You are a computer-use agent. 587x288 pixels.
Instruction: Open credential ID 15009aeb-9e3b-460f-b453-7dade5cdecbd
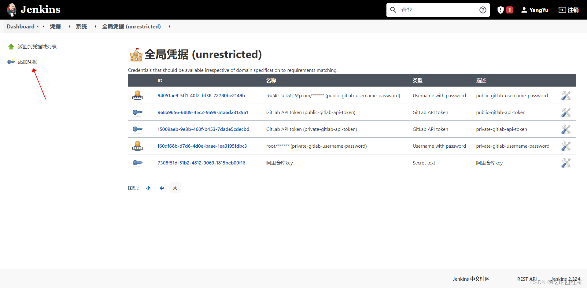[203, 129]
